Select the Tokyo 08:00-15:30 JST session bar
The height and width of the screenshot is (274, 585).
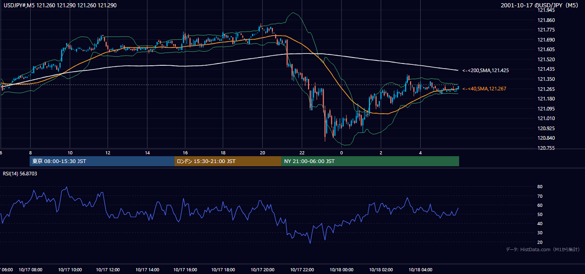(x=102, y=161)
